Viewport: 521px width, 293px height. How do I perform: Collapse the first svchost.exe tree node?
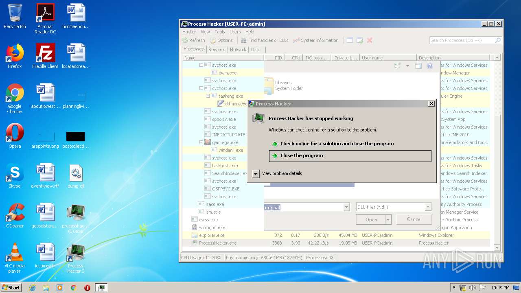(x=201, y=65)
